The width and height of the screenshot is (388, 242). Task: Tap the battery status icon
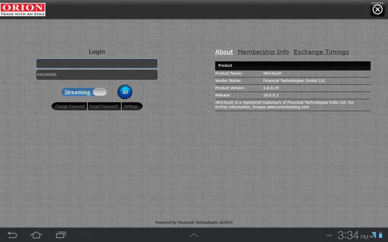coord(380,235)
